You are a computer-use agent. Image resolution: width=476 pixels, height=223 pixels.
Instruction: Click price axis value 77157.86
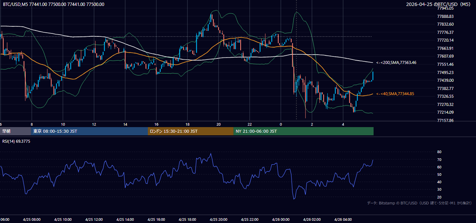coord(445,120)
